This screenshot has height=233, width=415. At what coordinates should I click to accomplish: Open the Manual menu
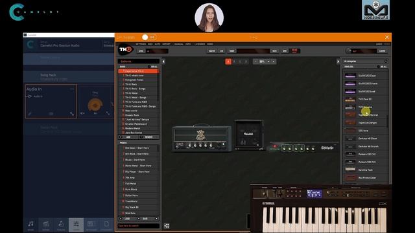tap(179, 44)
